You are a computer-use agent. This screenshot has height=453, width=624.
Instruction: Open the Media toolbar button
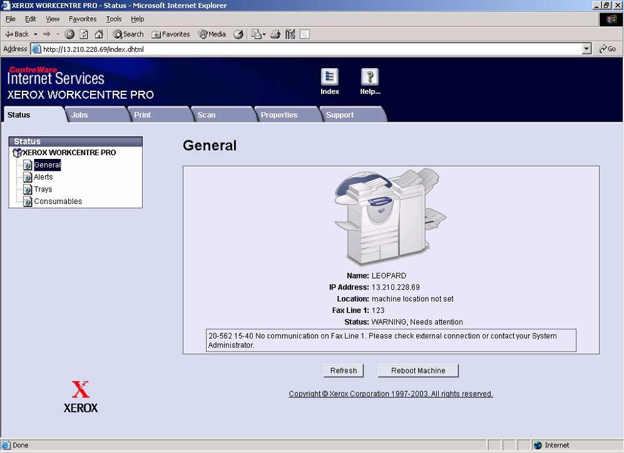(212, 34)
